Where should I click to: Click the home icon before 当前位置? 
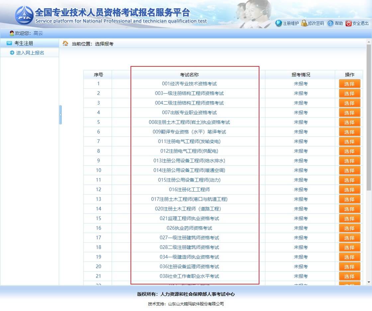pyautogui.click(x=65, y=43)
